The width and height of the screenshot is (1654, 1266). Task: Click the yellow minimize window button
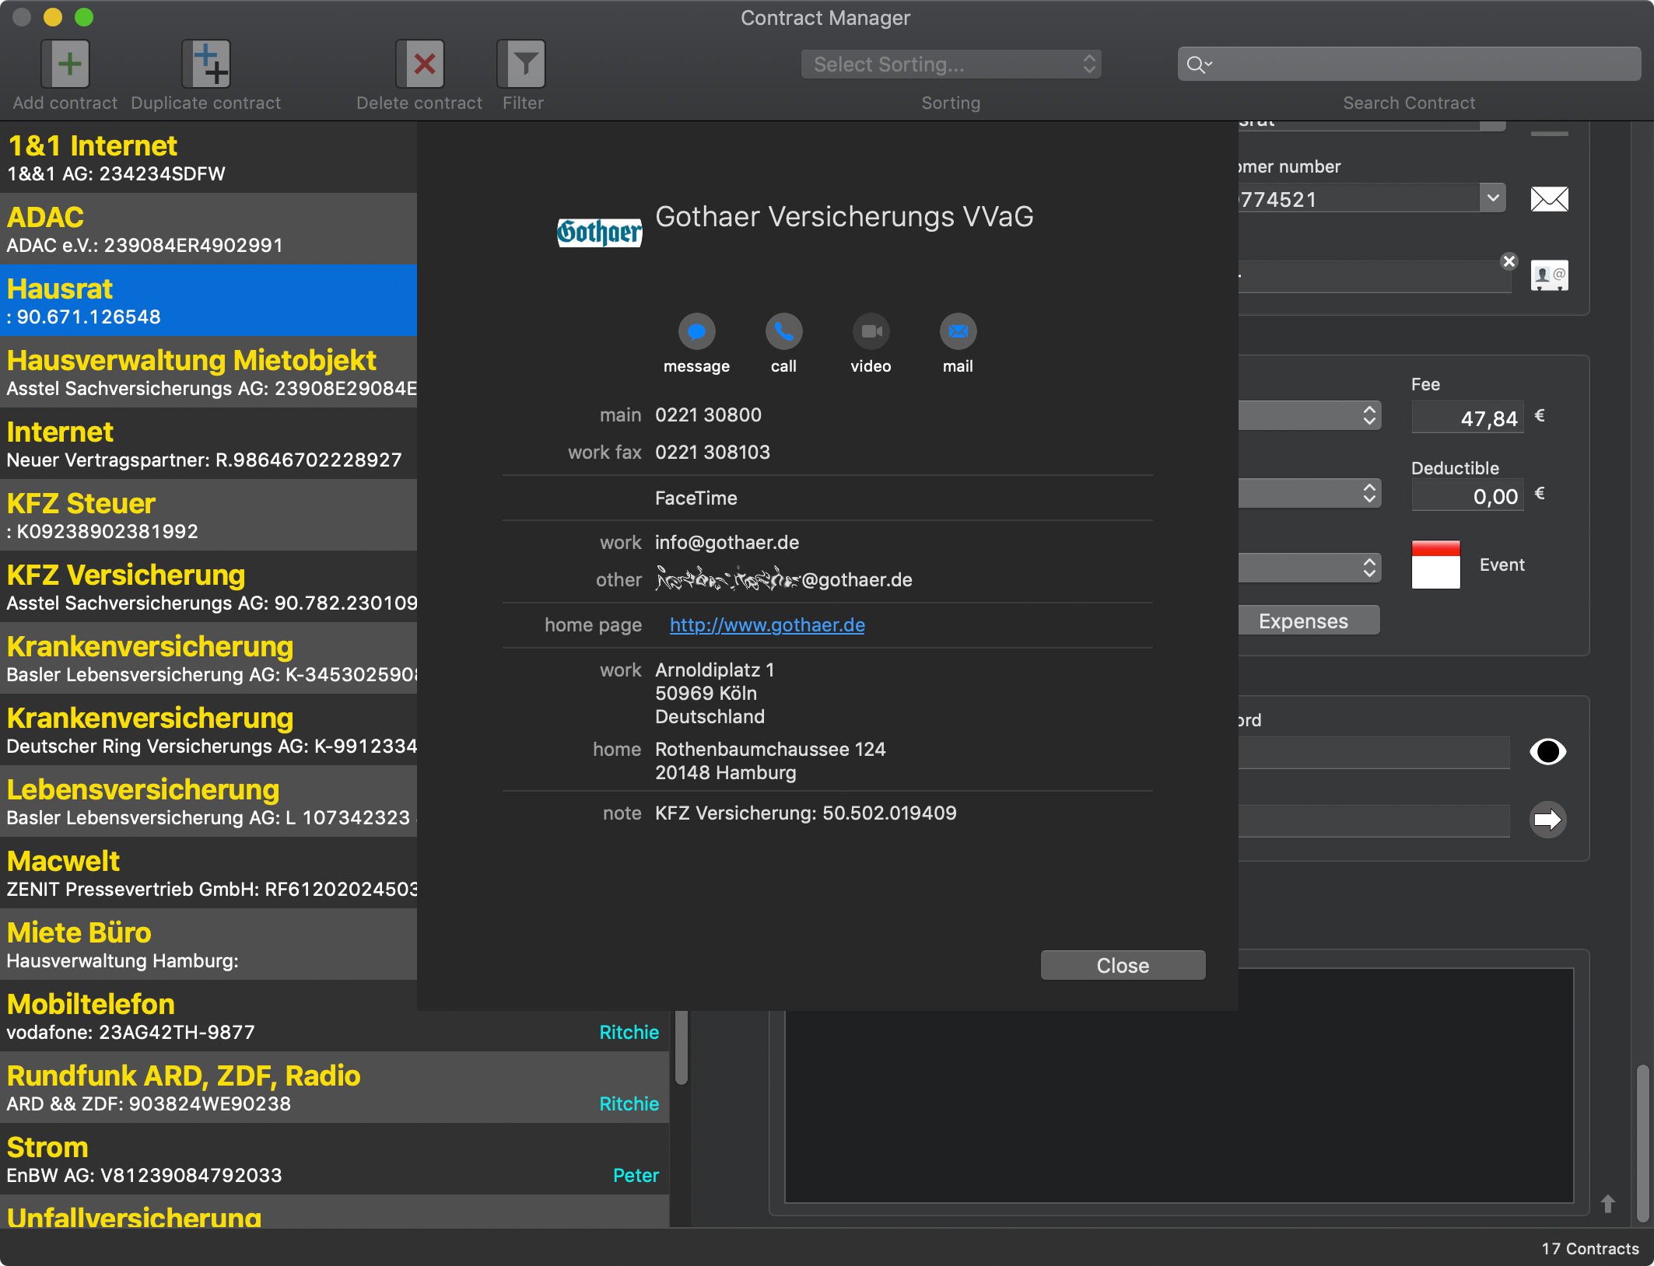point(53,17)
